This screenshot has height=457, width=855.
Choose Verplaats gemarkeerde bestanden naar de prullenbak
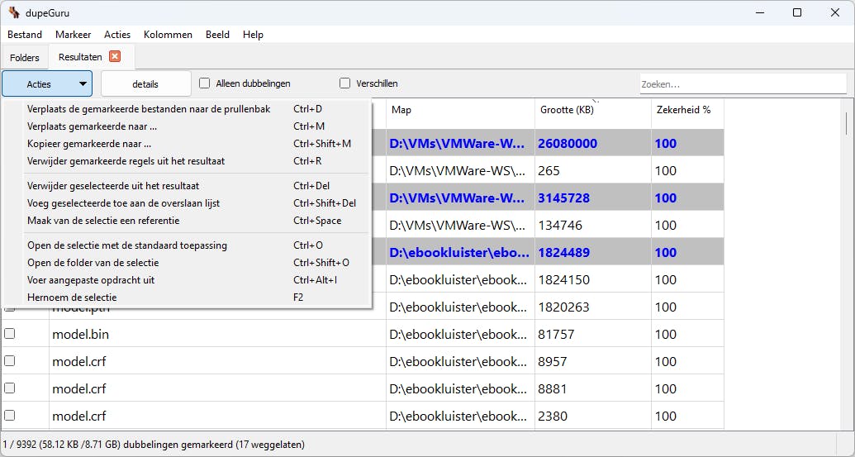149,109
